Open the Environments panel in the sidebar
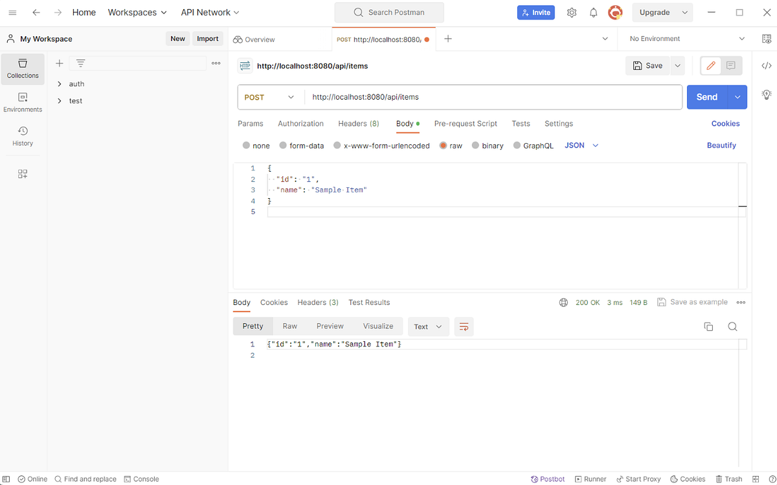 23,104
